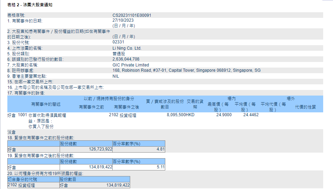333x189 pixels.
Task: Click the share class value 普通股
Action: point(119,54)
